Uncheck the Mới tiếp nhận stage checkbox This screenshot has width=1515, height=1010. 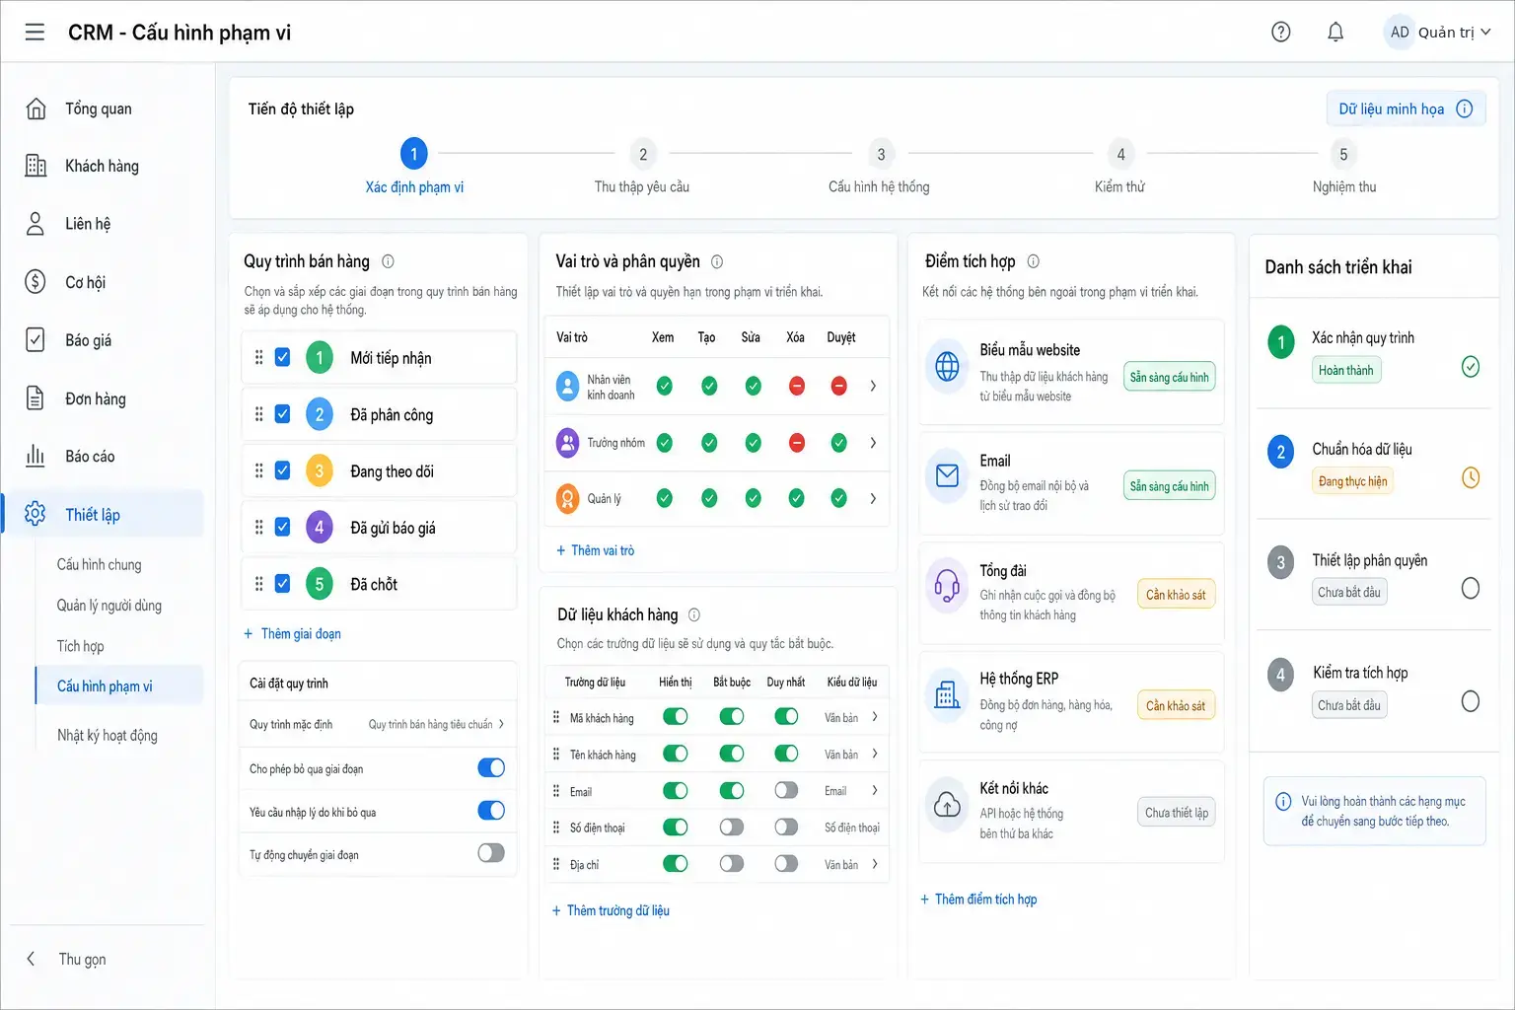click(282, 357)
